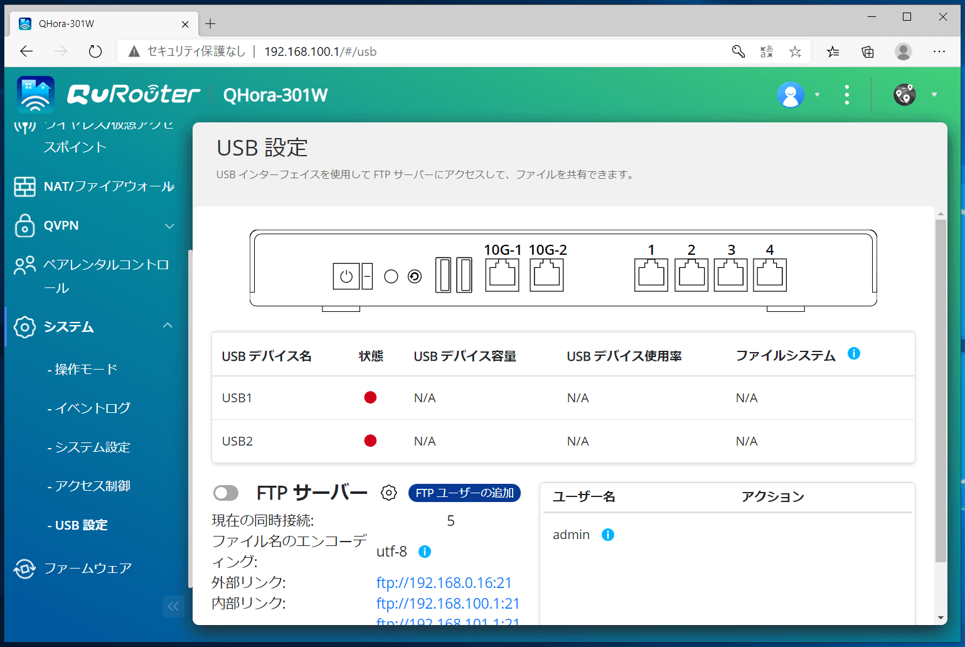Toggle the FTP サーバー switch
This screenshot has width=965, height=647.
coord(226,493)
